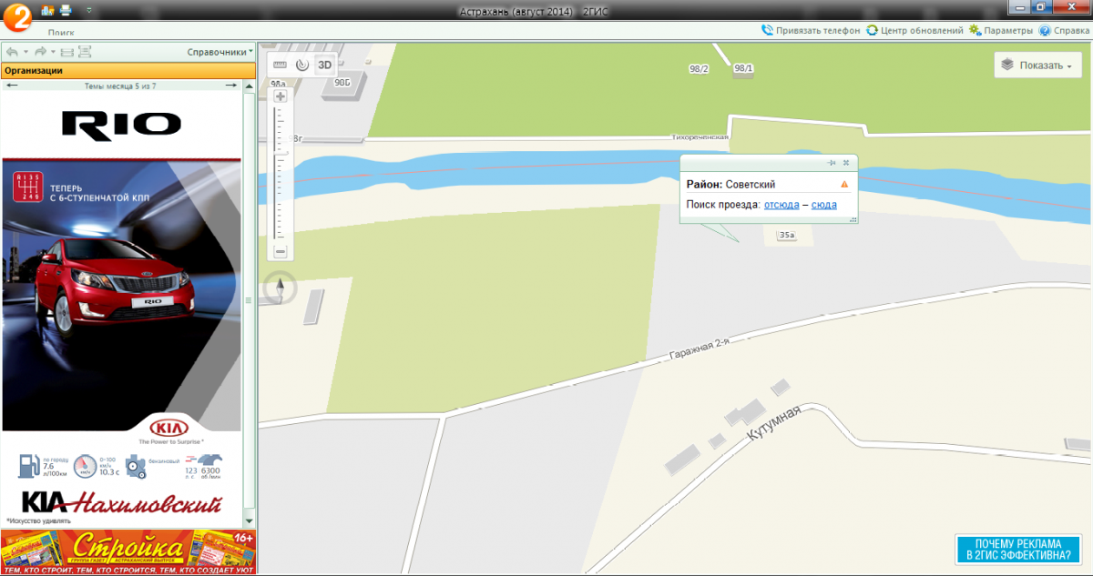Click the Кутумная street label

pyautogui.click(x=773, y=424)
